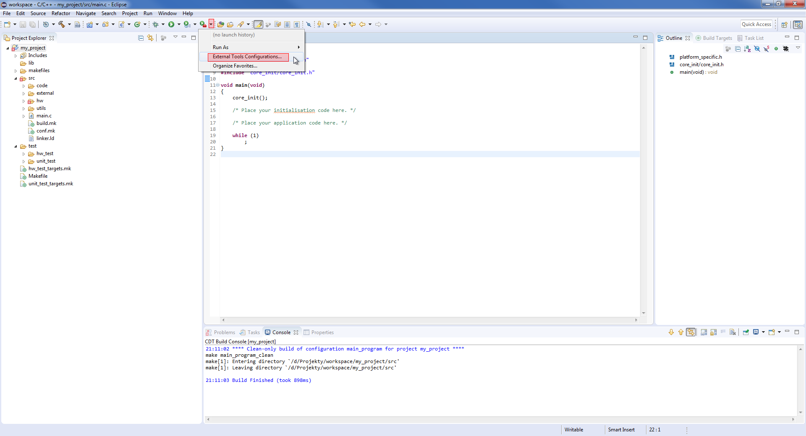Viewport: 806px width, 436px height.
Task: Click Clear Console icon
Action: coord(733,332)
